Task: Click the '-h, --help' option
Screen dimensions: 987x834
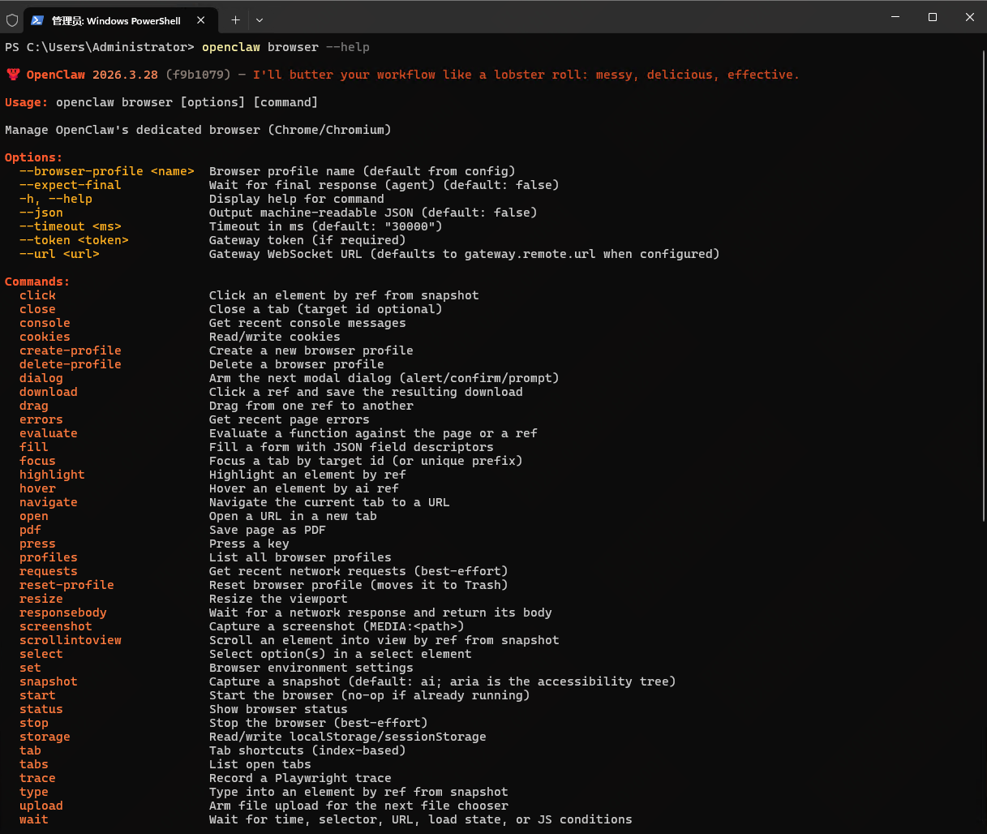Action: (56, 199)
